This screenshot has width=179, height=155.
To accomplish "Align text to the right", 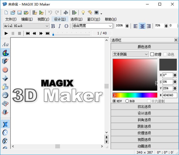I will (x=149, y=26).
